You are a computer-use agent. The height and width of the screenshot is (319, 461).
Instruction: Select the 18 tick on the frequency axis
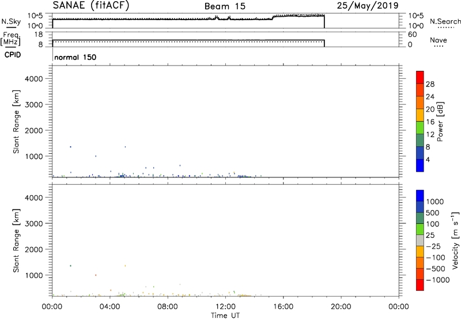39,35
